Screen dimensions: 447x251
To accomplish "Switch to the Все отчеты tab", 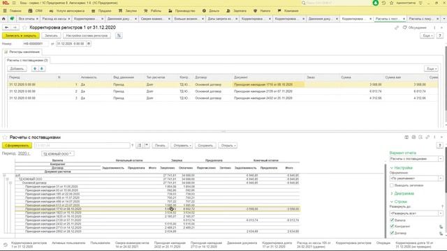I will (28, 19).
